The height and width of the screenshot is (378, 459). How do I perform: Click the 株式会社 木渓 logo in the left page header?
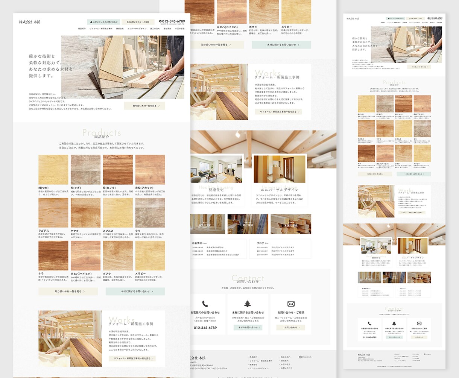click(30, 22)
